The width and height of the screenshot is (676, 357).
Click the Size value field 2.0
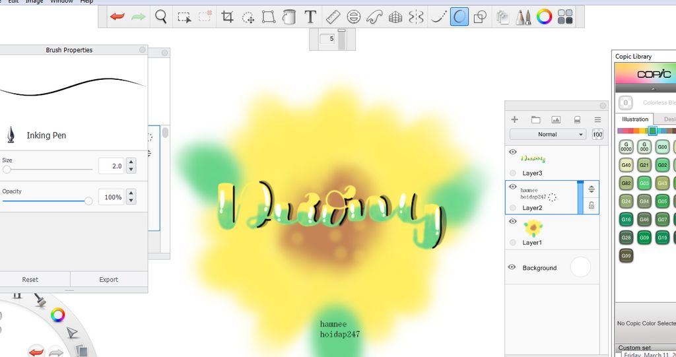[x=111, y=166]
